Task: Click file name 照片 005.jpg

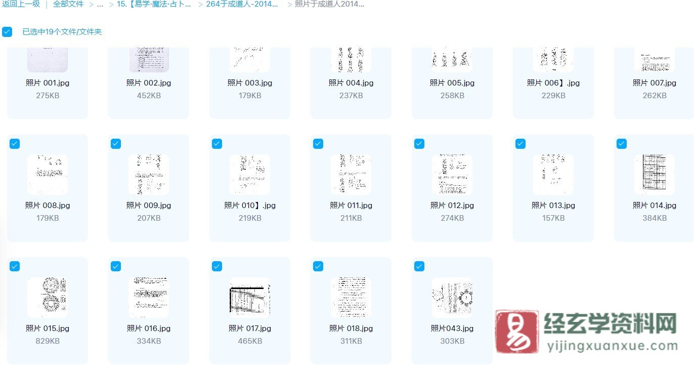Action: tap(452, 83)
